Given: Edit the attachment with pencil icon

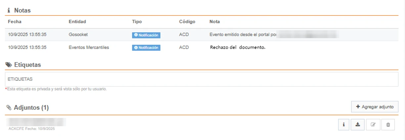Looking at the screenshot, I should coord(373,125).
